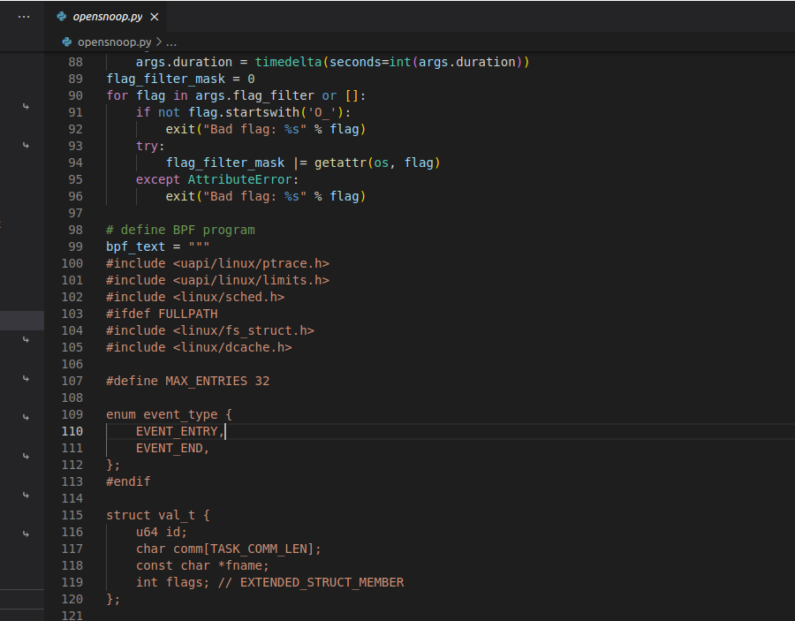This screenshot has height=621, width=795.
Task: Open the more actions ellipsis menu
Action: click(24, 17)
